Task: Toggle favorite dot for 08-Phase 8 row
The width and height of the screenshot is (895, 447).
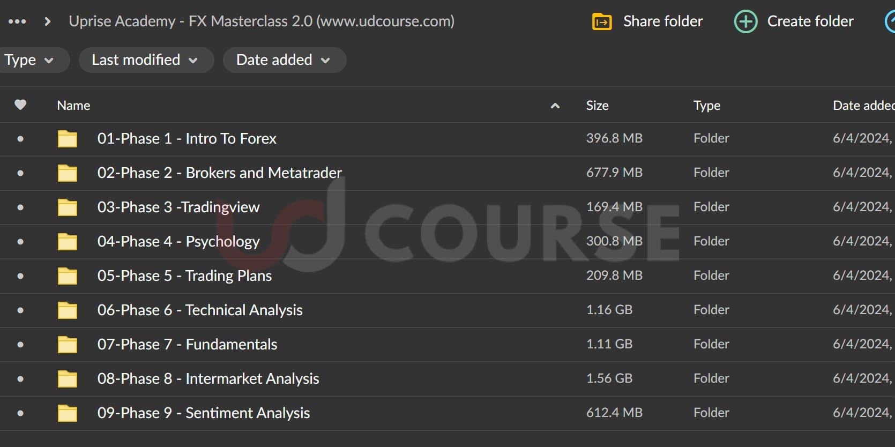Action: click(20, 379)
